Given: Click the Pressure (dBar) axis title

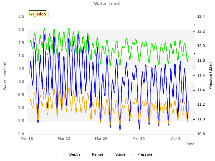Looking at the screenshot, I should 210,75.
